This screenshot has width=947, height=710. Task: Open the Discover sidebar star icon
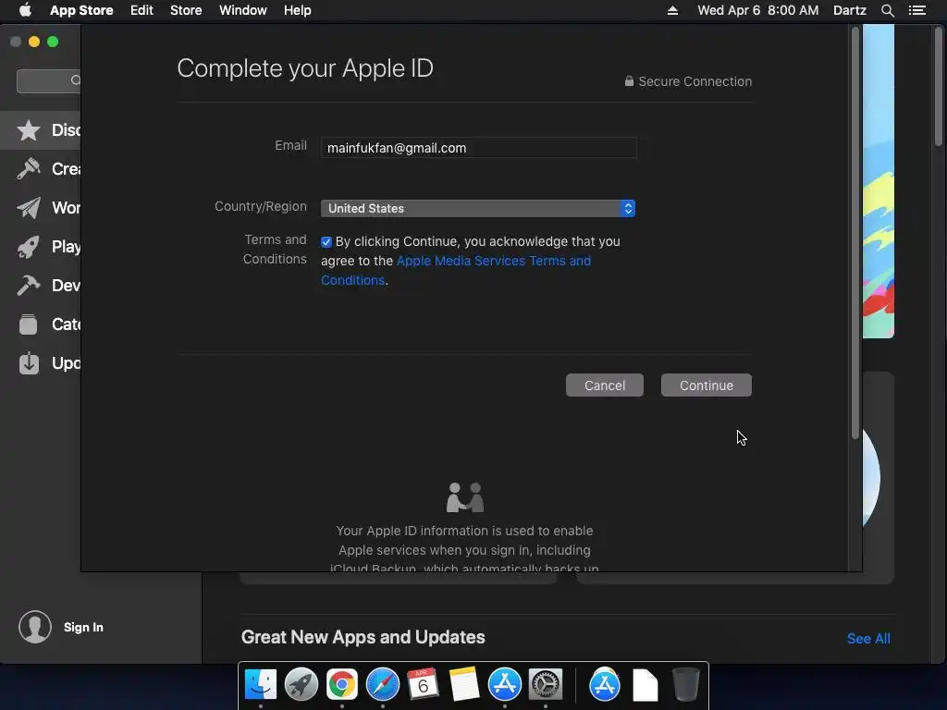29,130
